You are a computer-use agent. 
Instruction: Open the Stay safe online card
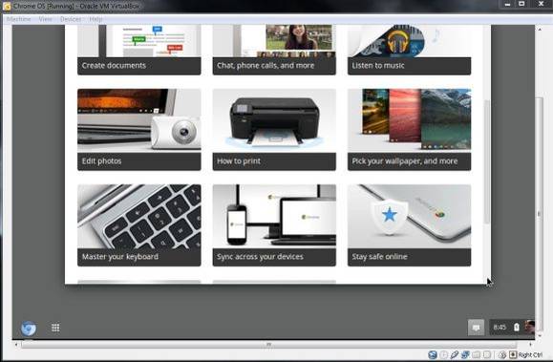coord(409,225)
